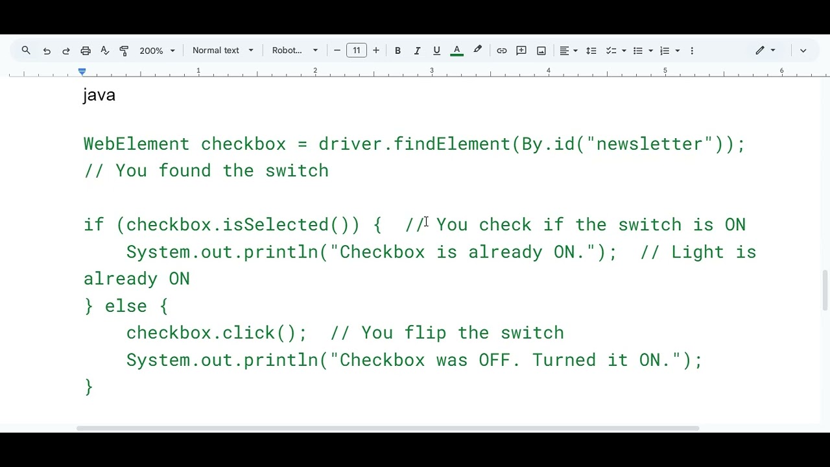Image resolution: width=830 pixels, height=467 pixels.
Task: Click the left indent marker on ruler
Action: (x=82, y=71)
